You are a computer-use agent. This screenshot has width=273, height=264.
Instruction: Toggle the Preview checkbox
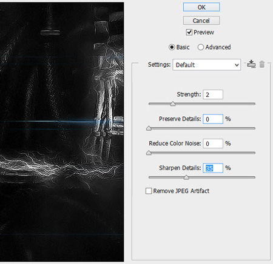[x=189, y=32]
